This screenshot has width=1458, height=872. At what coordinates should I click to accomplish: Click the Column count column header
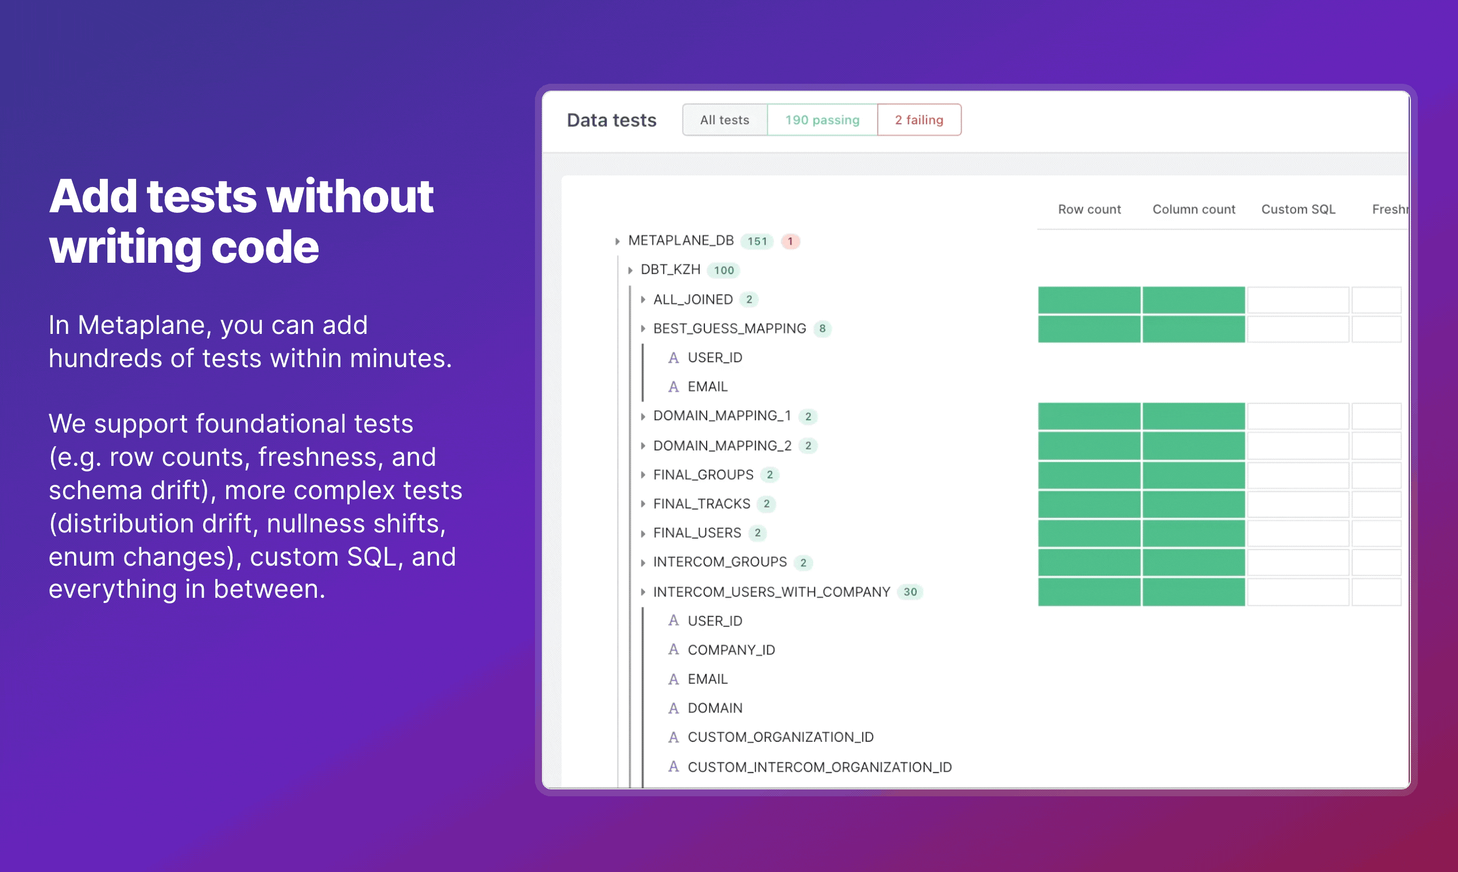pyautogui.click(x=1194, y=209)
